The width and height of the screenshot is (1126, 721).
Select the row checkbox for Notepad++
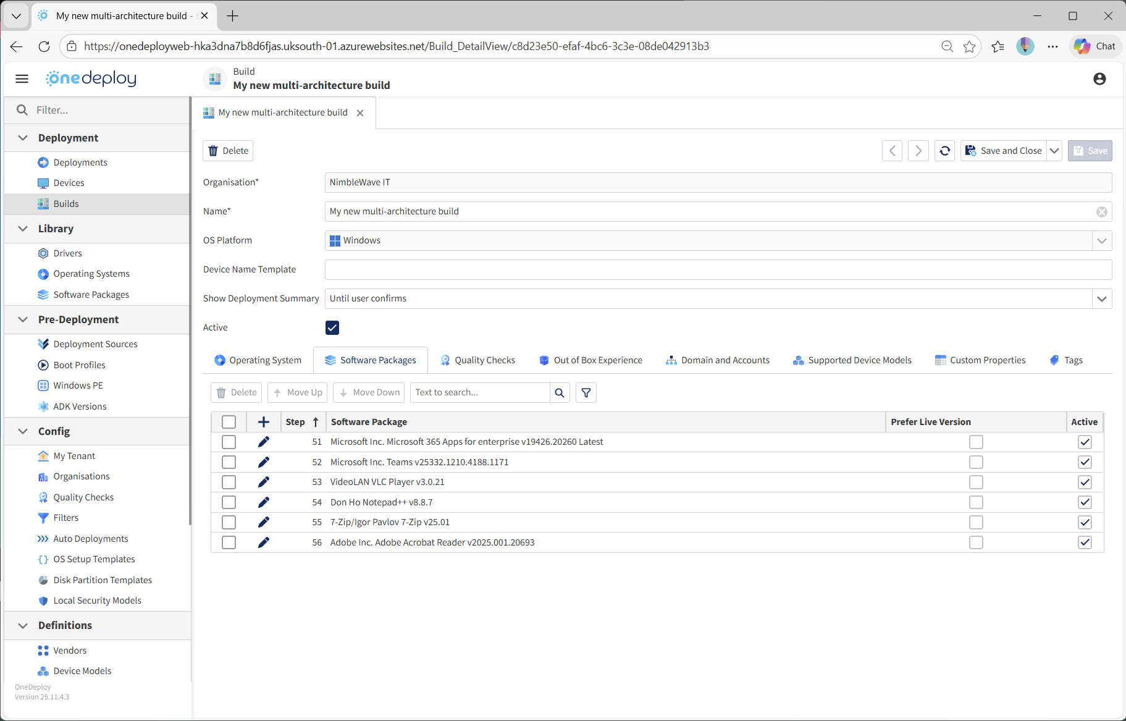tap(229, 502)
